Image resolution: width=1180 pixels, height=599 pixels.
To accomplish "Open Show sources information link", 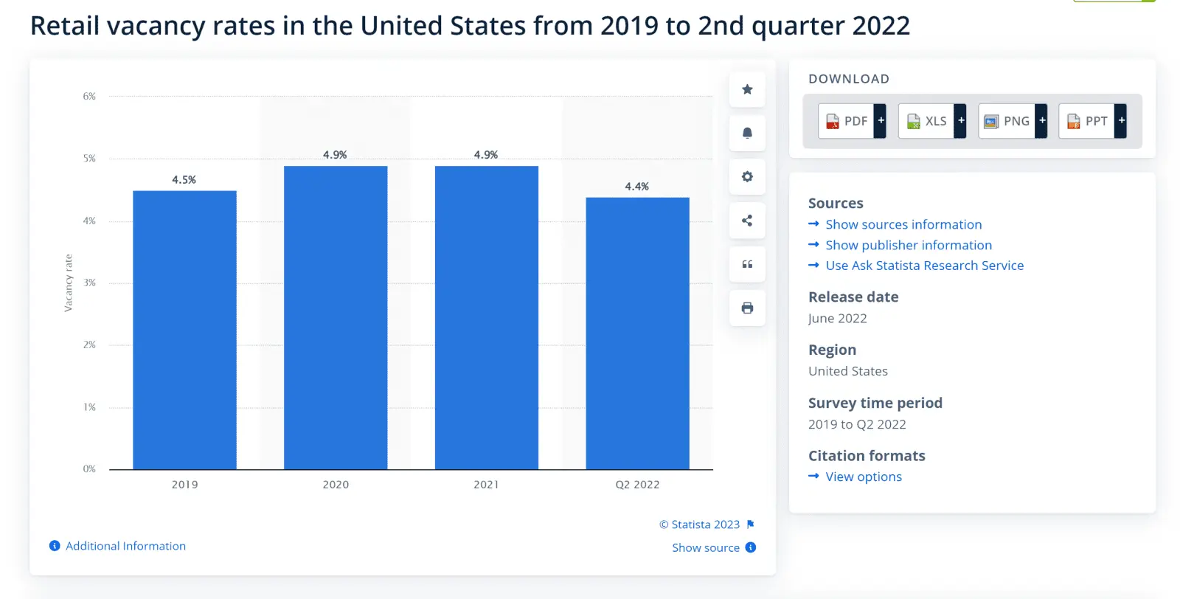I will 903,224.
